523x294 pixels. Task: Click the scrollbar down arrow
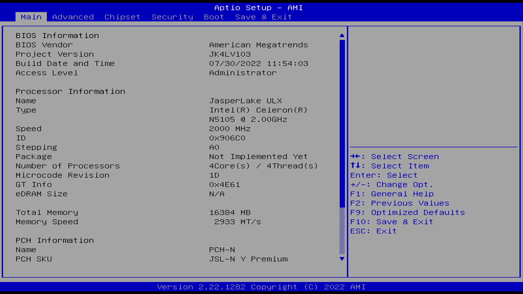(342, 259)
